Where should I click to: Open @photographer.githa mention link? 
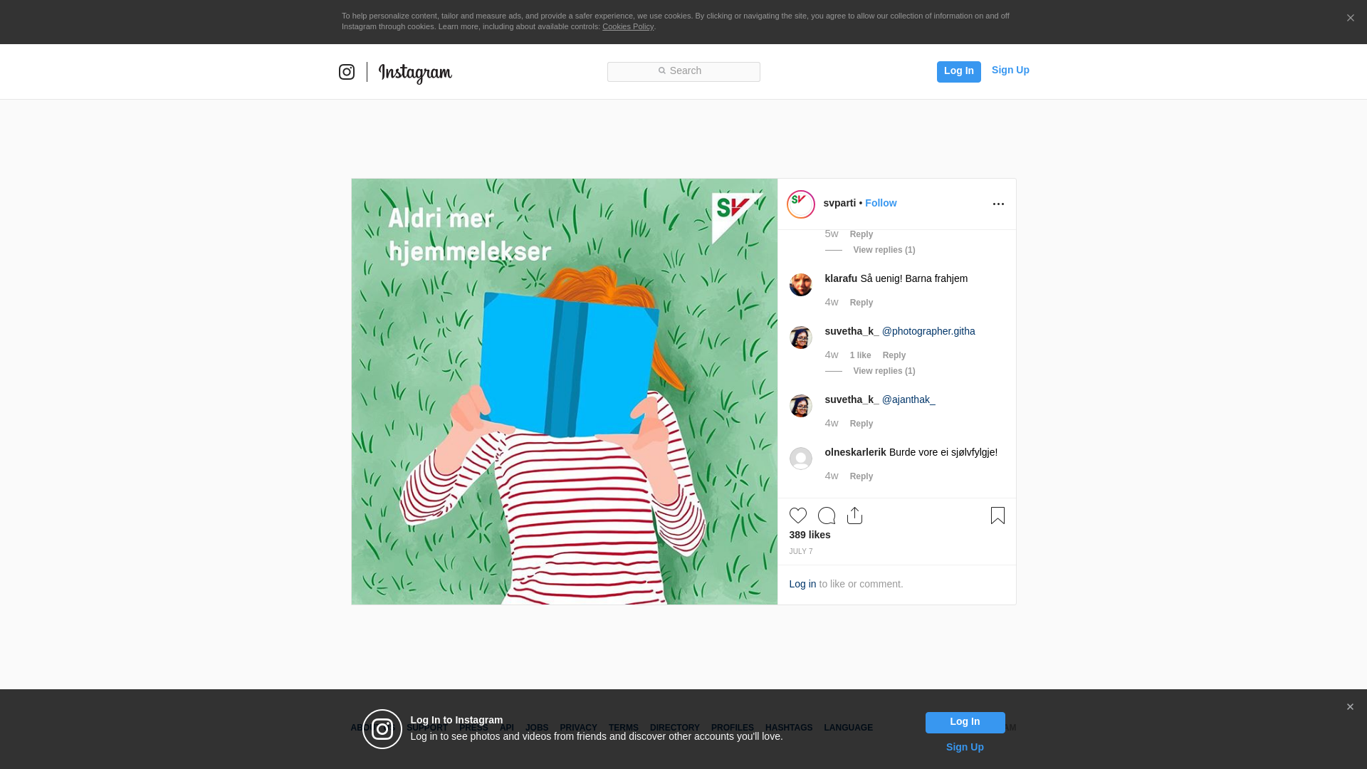tap(928, 331)
